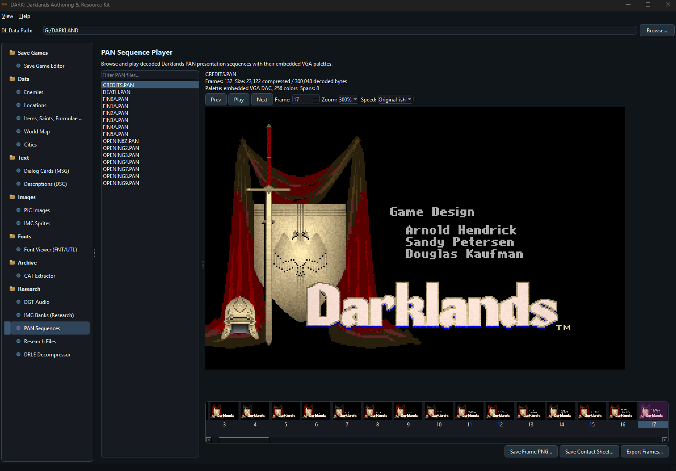Click the bullet icon beside Save Game Editor
Viewport: 676px width, 471px height.
point(18,66)
